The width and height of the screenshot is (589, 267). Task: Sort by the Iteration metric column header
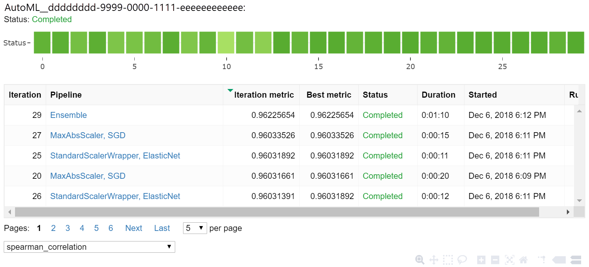coord(264,95)
